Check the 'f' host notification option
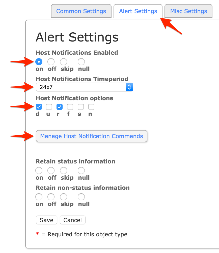The height and width of the screenshot is (253, 219). click(70, 107)
